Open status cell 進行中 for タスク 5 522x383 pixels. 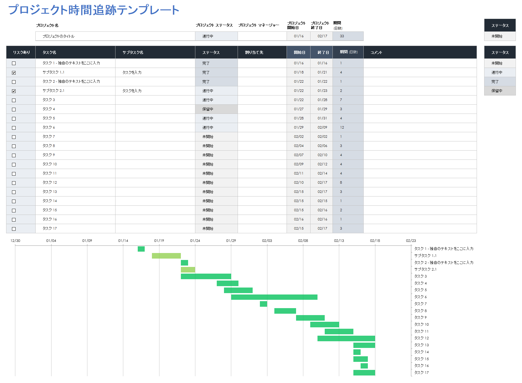pos(216,118)
